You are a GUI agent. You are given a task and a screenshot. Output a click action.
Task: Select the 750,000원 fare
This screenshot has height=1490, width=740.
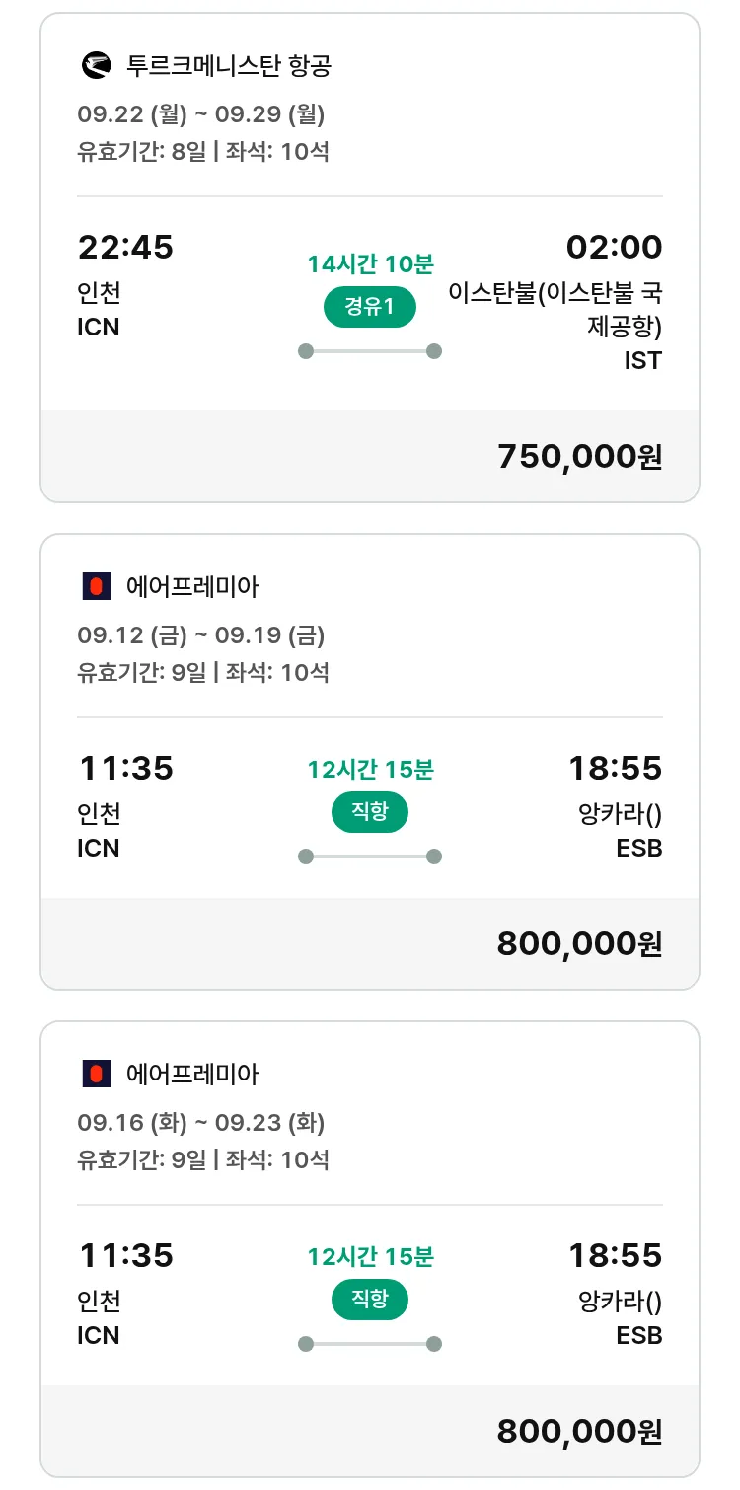tap(579, 456)
